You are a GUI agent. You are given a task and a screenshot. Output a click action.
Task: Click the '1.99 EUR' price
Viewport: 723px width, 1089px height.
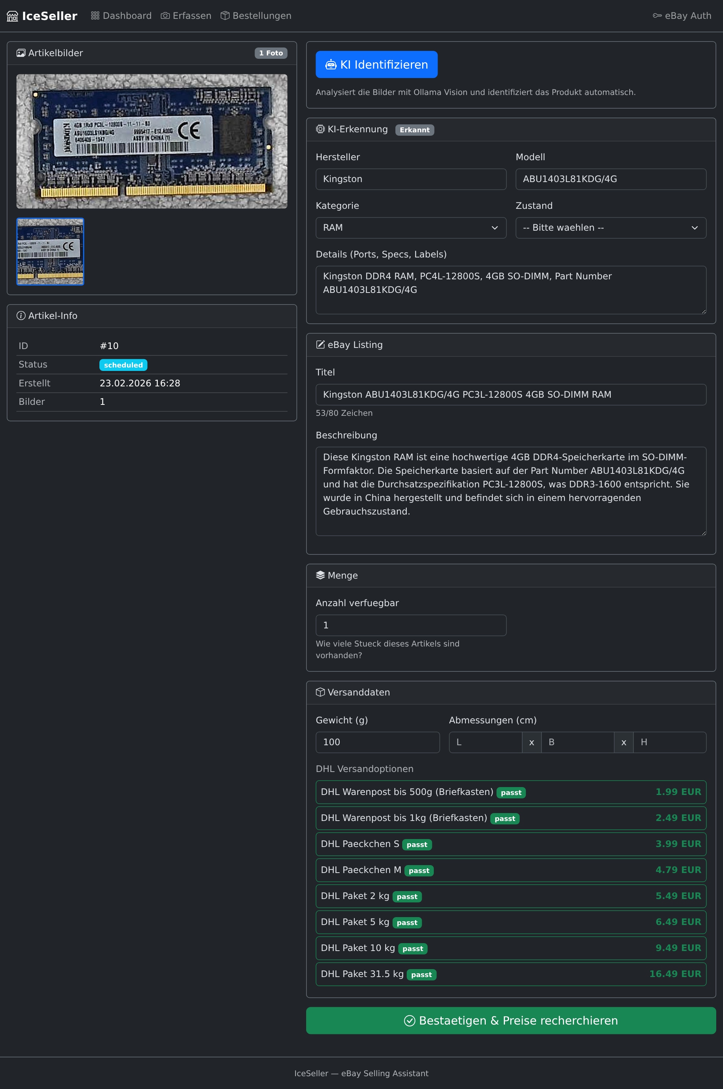tap(678, 792)
